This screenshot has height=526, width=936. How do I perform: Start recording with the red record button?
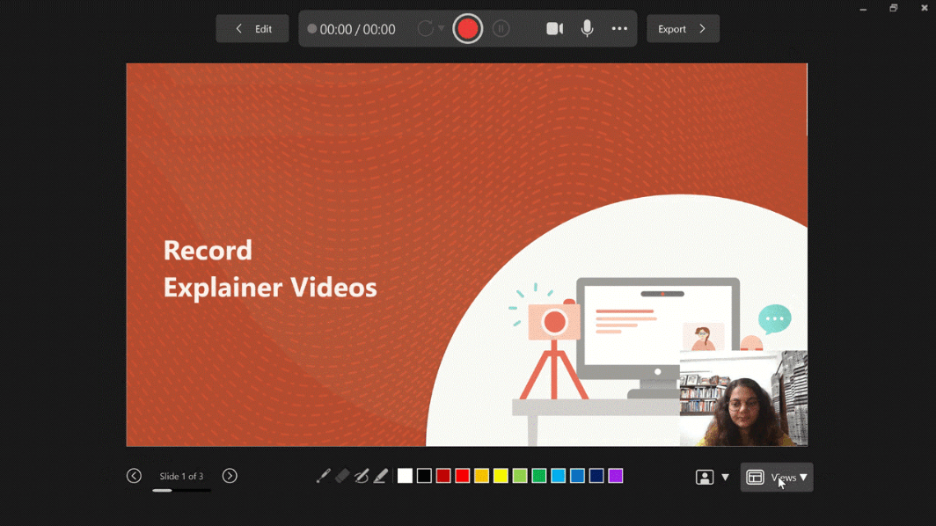[467, 28]
